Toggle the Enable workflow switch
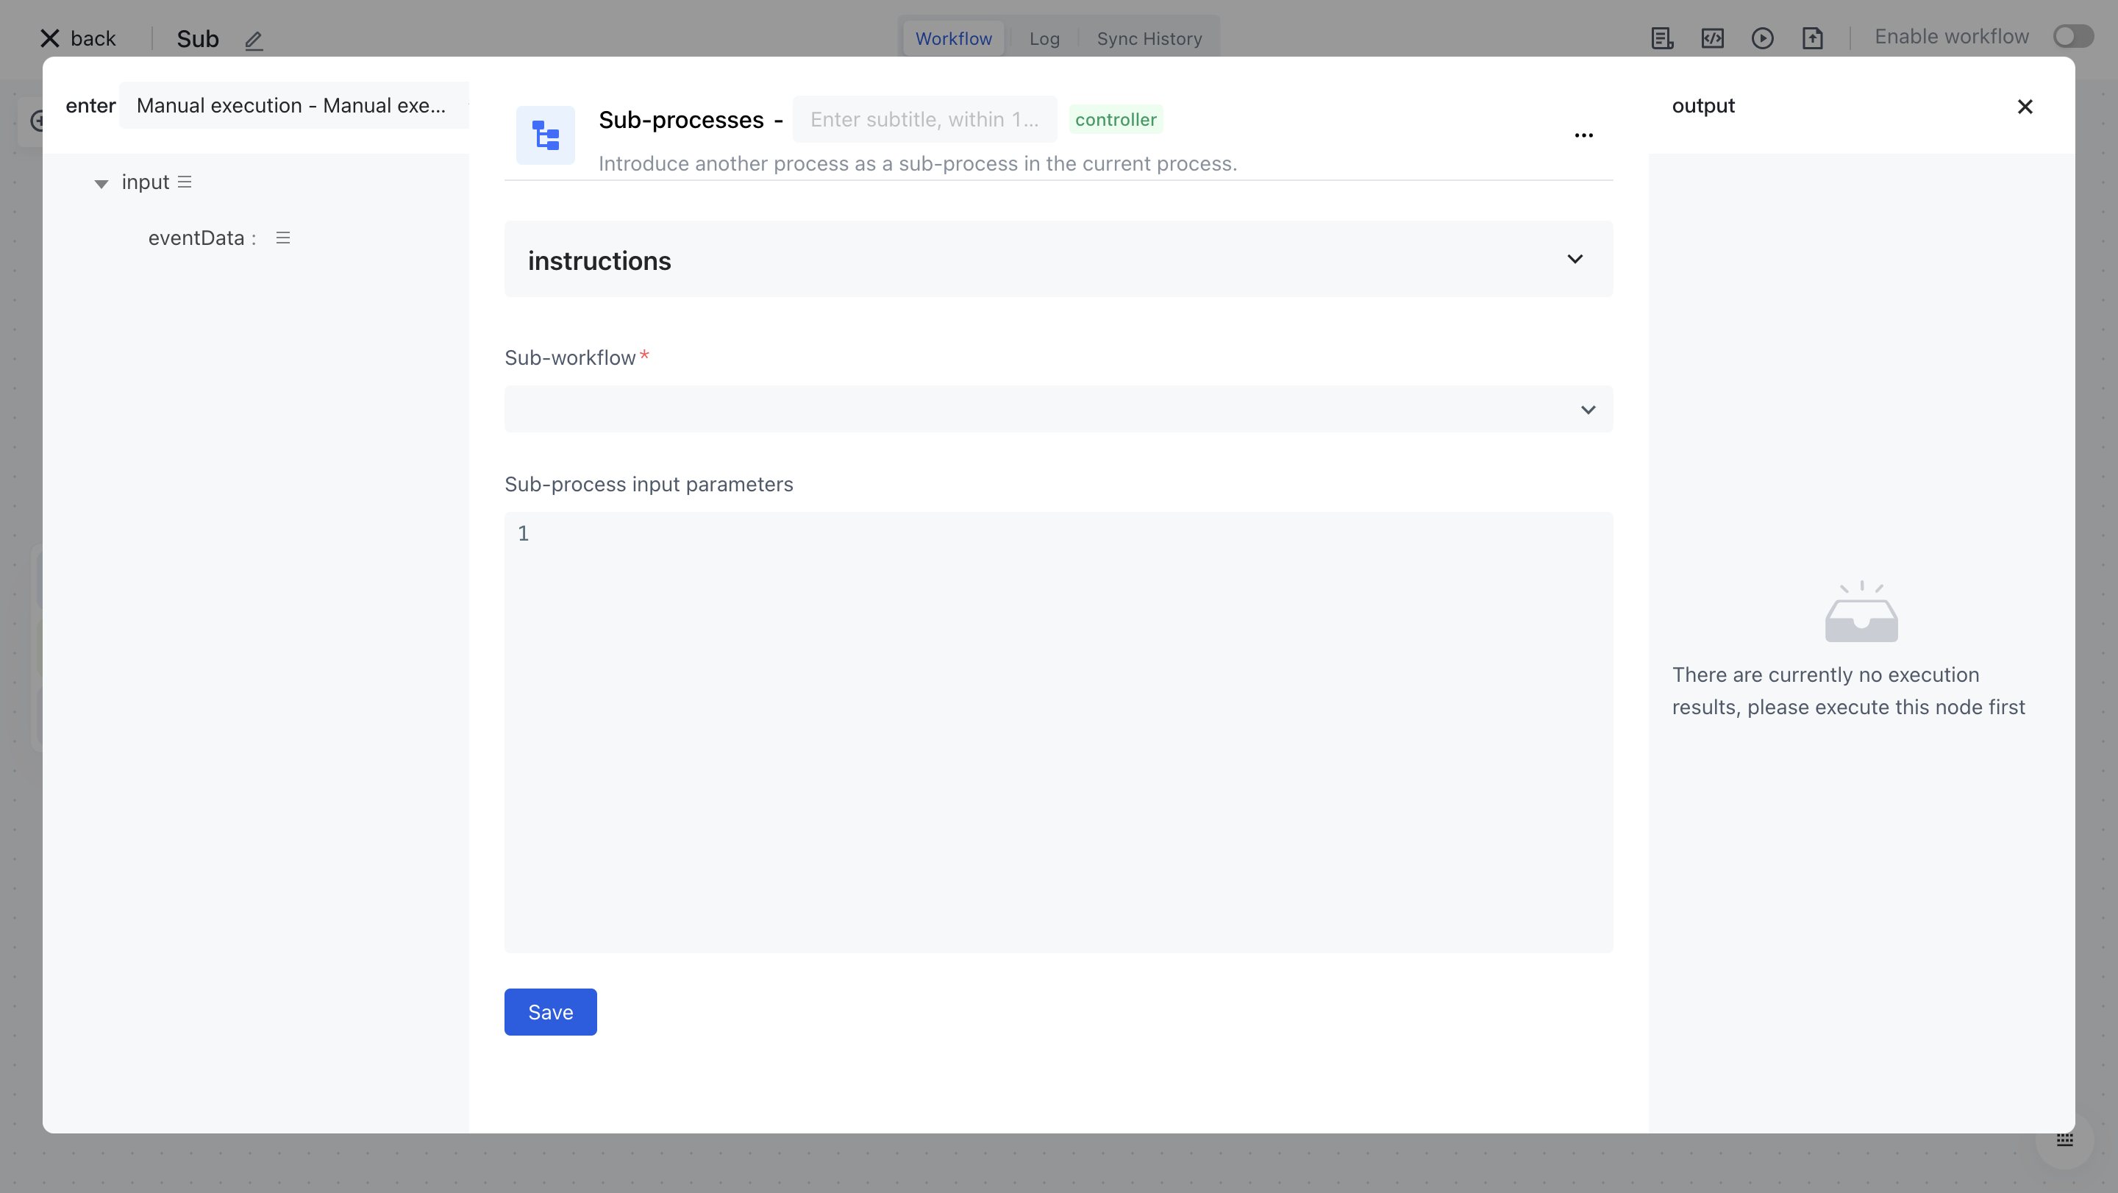 pos(2073,37)
